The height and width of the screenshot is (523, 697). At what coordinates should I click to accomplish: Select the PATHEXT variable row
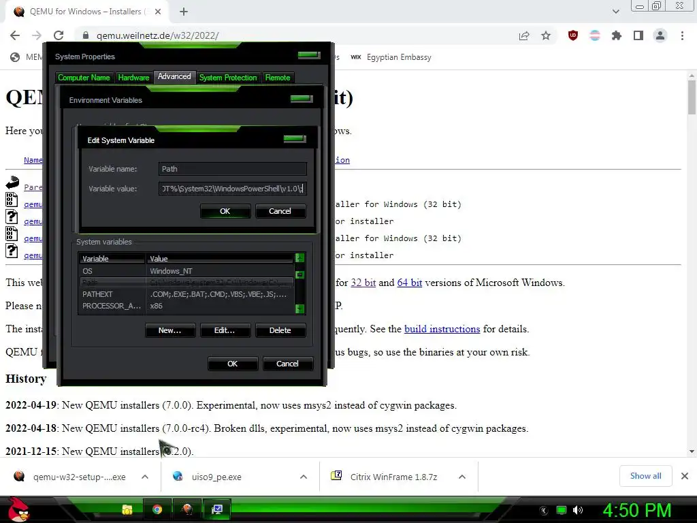coord(186,294)
